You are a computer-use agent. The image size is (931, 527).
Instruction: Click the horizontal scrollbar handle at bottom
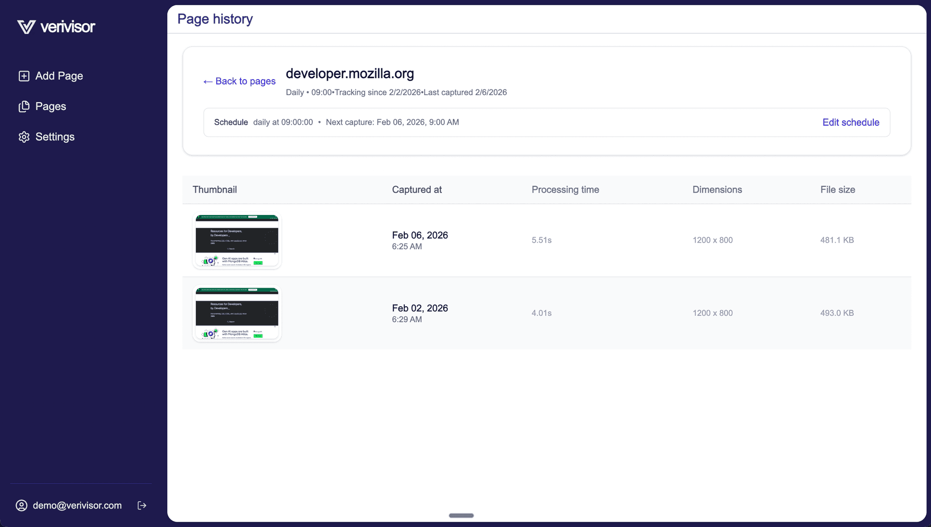(x=461, y=516)
